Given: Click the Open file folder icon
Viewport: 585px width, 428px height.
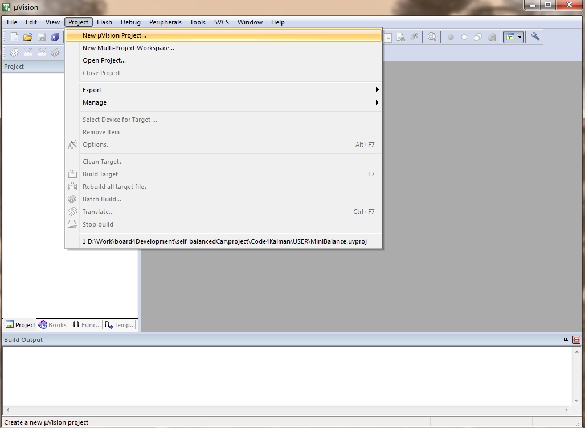Looking at the screenshot, I should [x=27, y=37].
